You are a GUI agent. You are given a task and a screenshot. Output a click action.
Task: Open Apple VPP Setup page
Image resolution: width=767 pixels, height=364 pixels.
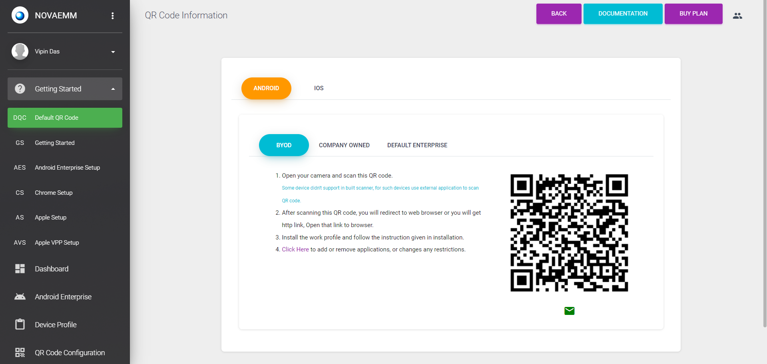click(65, 243)
